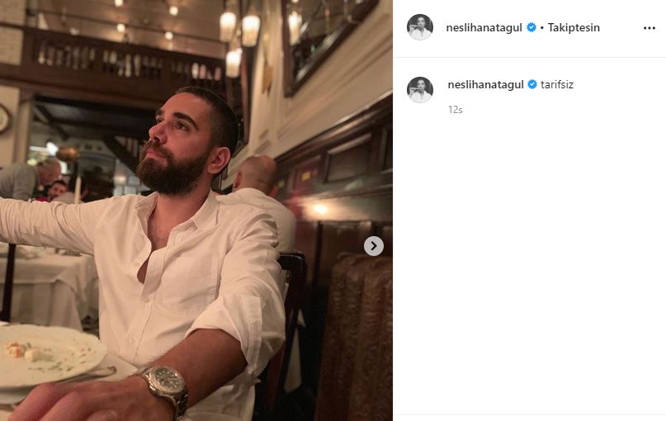The width and height of the screenshot is (666, 421).
Task: Click the next photo arrow on the post
Action: coord(374,246)
